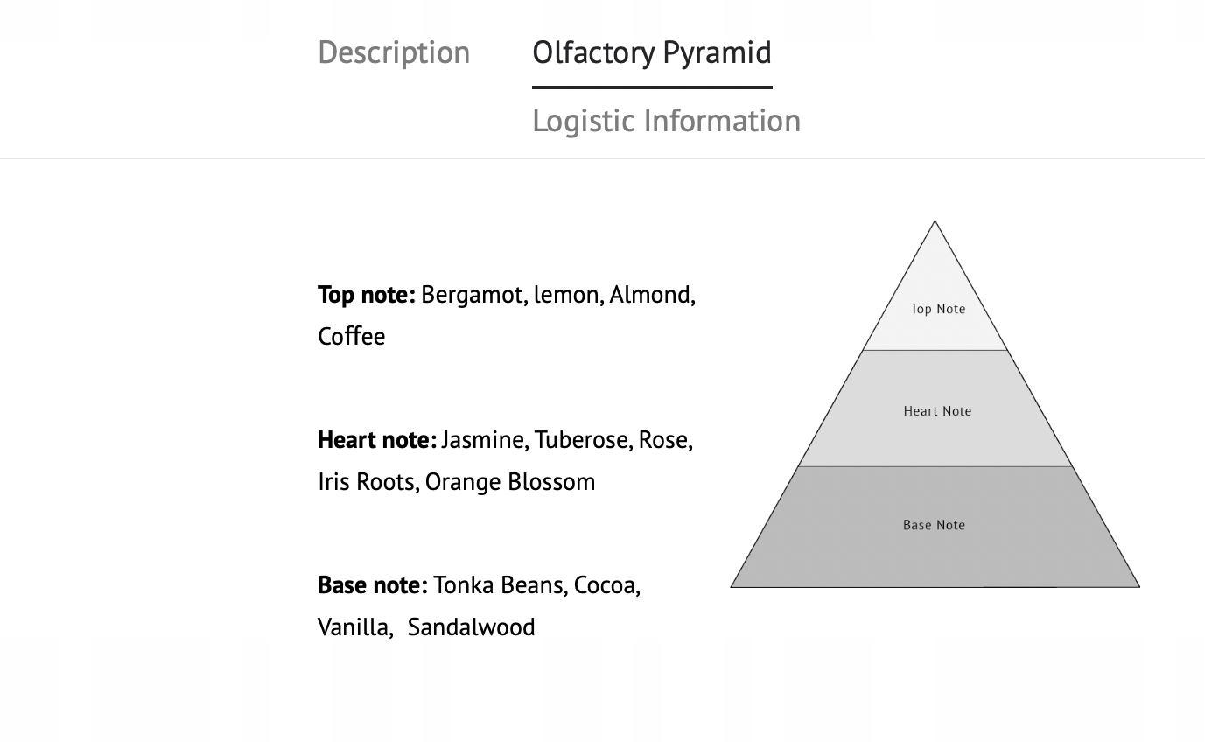The width and height of the screenshot is (1205, 742).
Task: Click the word Coffee in the top notes
Action: [351, 337]
